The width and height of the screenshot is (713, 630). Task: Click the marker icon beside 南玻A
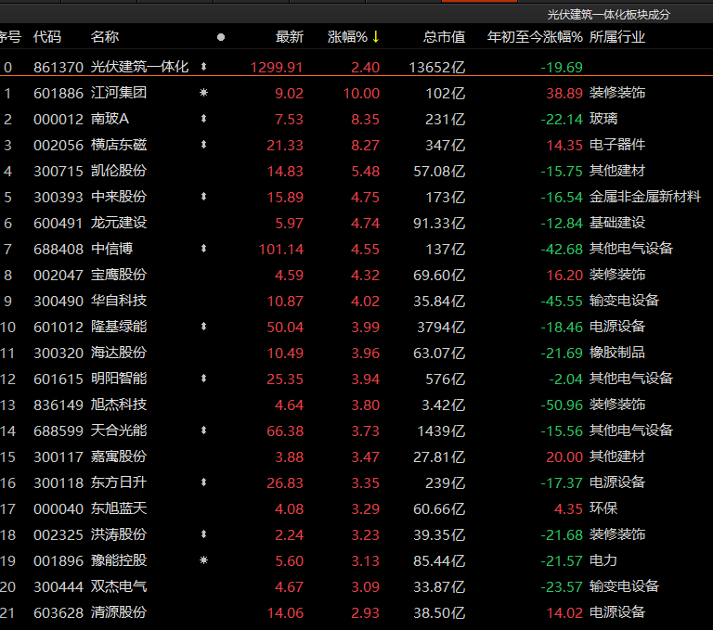click(203, 119)
